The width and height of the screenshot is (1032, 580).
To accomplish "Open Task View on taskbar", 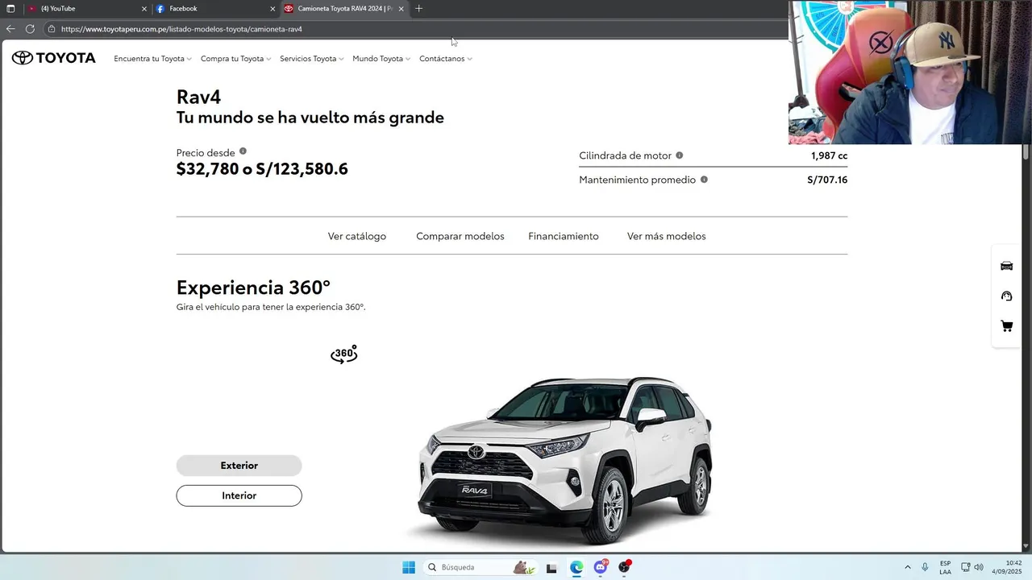I will (x=551, y=568).
